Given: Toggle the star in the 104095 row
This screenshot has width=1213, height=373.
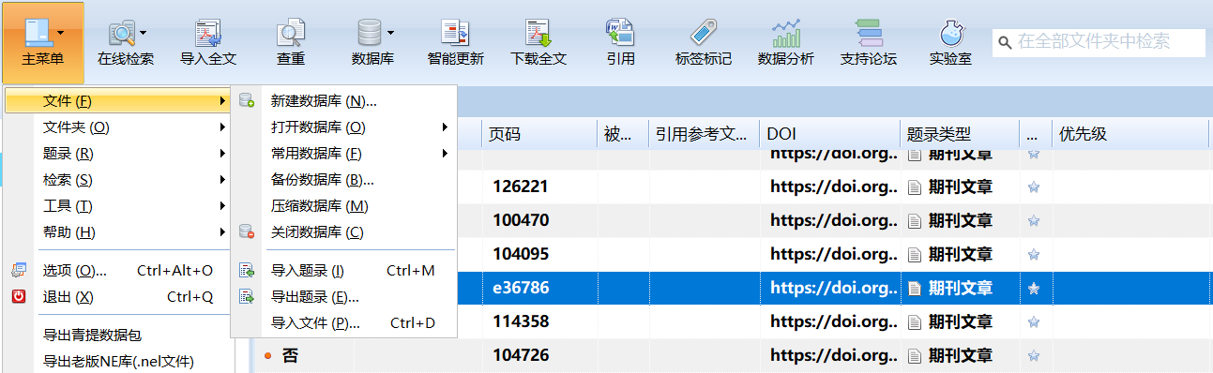Looking at the screenshot, I should coord(1034,254).
